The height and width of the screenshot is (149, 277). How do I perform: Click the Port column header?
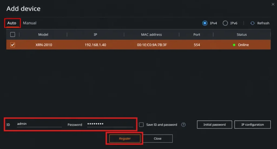coord(197,35)
